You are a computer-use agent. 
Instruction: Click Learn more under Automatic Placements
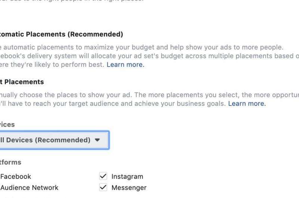coord(125,65)
